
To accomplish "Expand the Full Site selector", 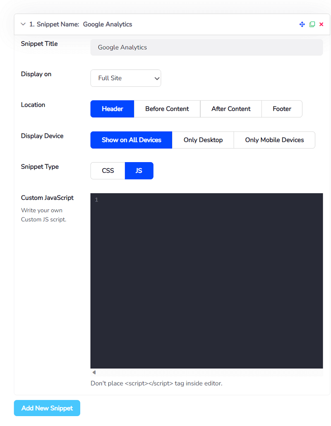I will click(x=125, y=78).
